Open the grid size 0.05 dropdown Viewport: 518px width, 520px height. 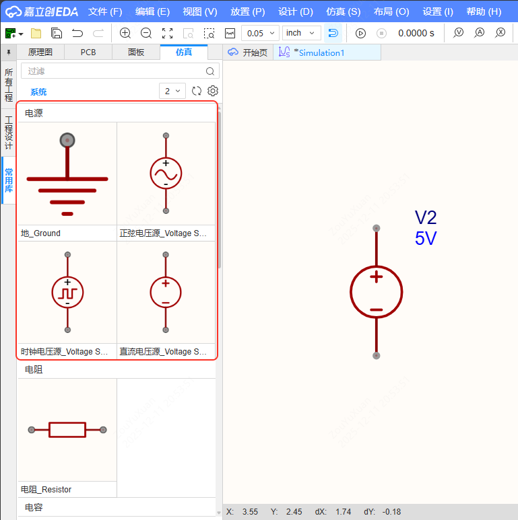pyautogui.click(x=260, y=33)
